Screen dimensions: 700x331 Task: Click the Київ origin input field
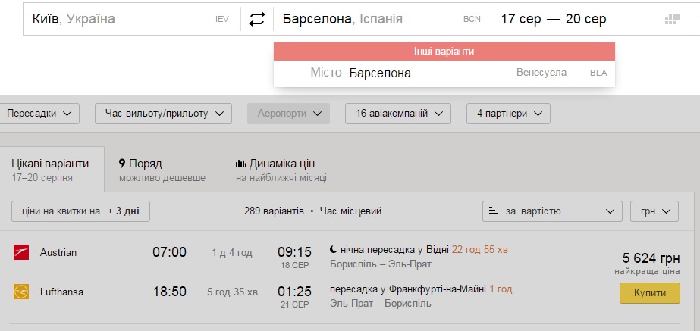pos(121,20)
